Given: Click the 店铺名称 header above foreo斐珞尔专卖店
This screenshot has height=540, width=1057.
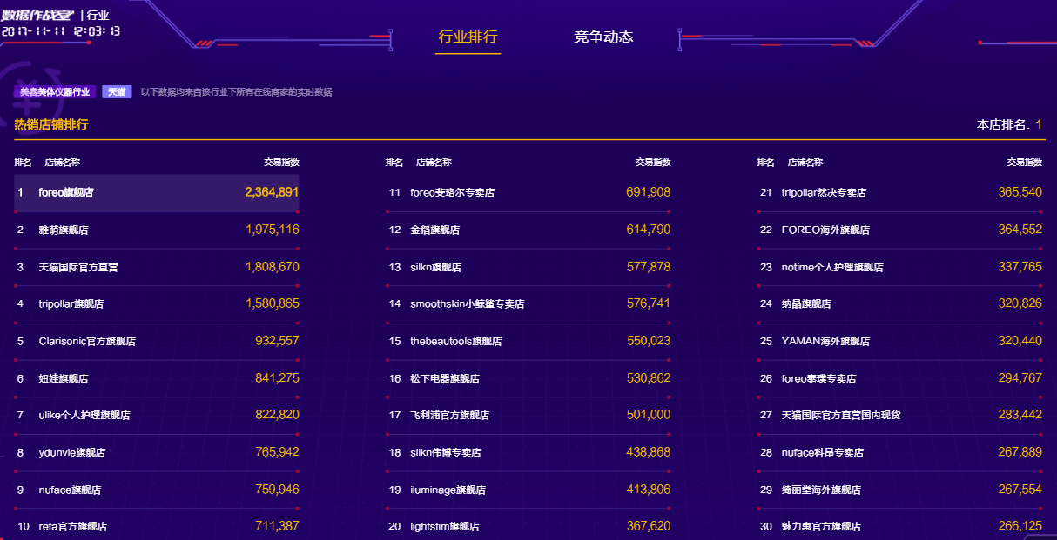Looking at the screenshot, I should 434,163.
